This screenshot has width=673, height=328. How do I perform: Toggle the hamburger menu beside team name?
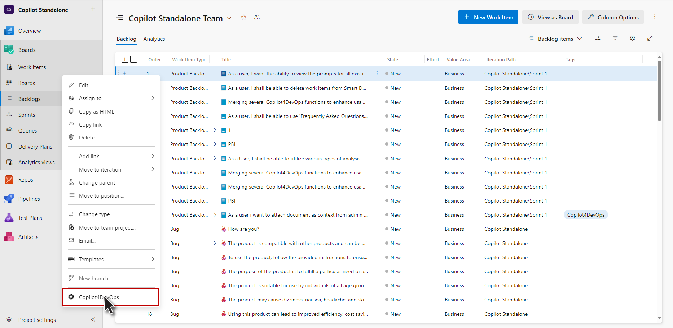[120, 18]
